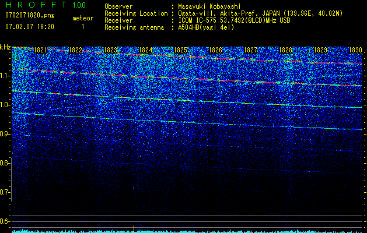The image size is (367, 233).
Task: Click the Receiving antenna label
Action: (134, 27)
